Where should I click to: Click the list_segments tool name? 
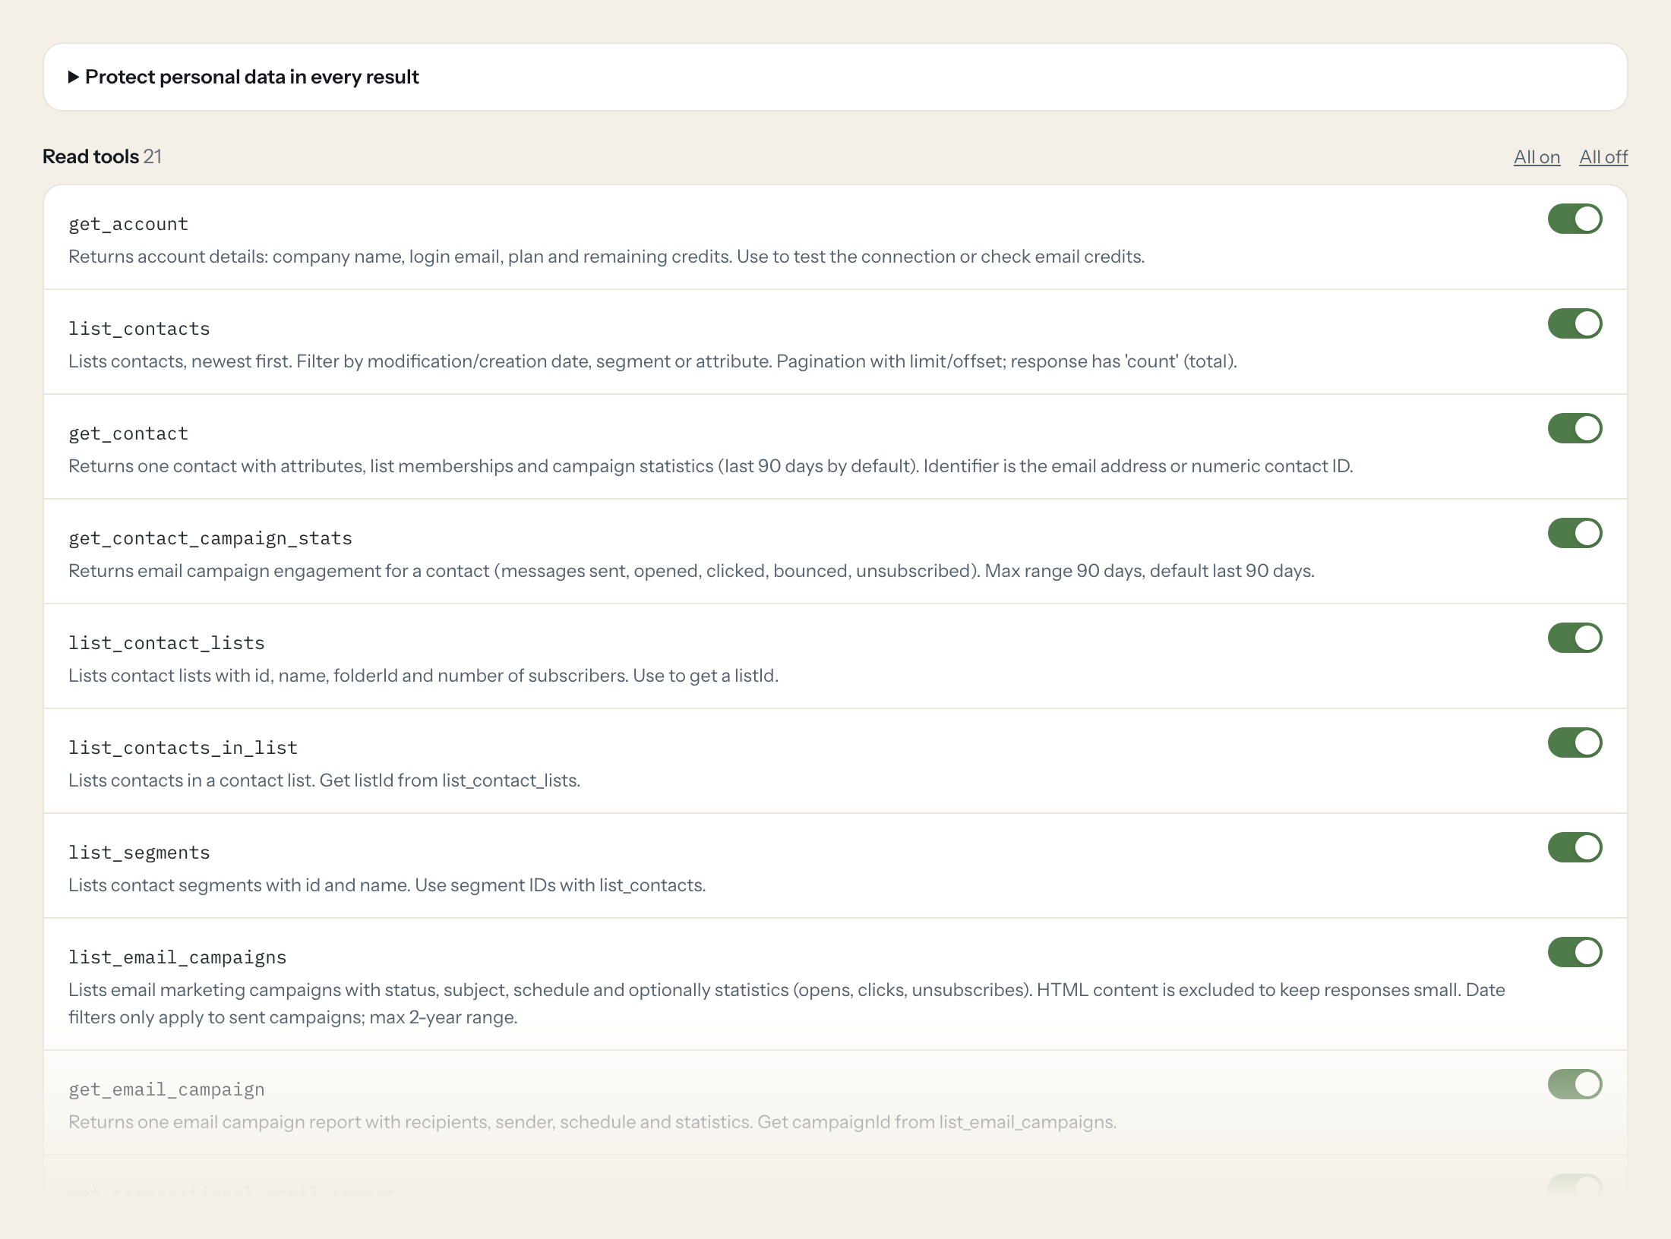tap(139, 853)
